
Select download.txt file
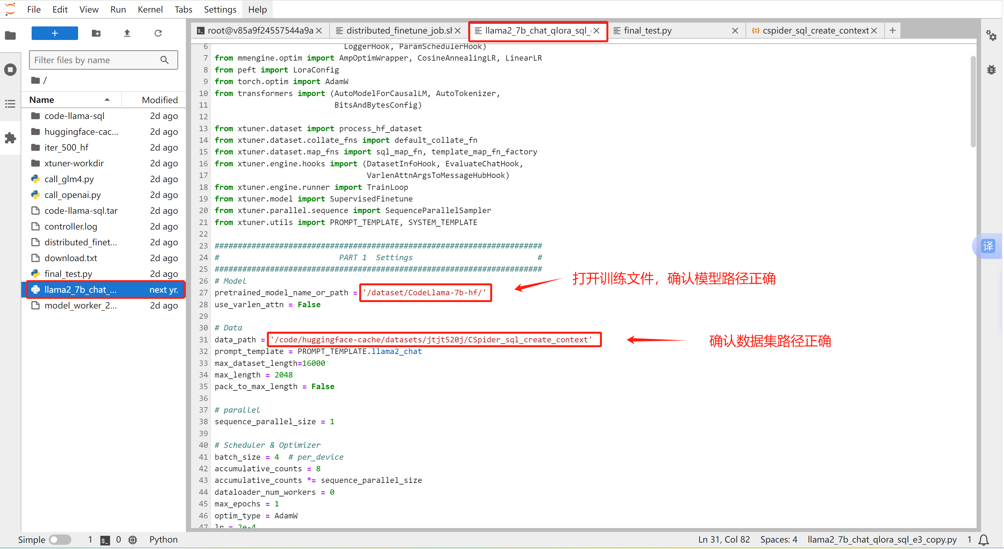(104, 258)
